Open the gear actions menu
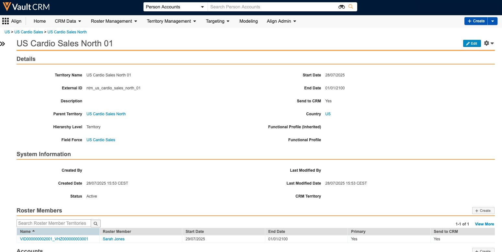 (488, 43)
